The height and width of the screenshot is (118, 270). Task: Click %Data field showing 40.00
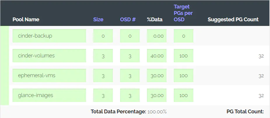[157, 56]
